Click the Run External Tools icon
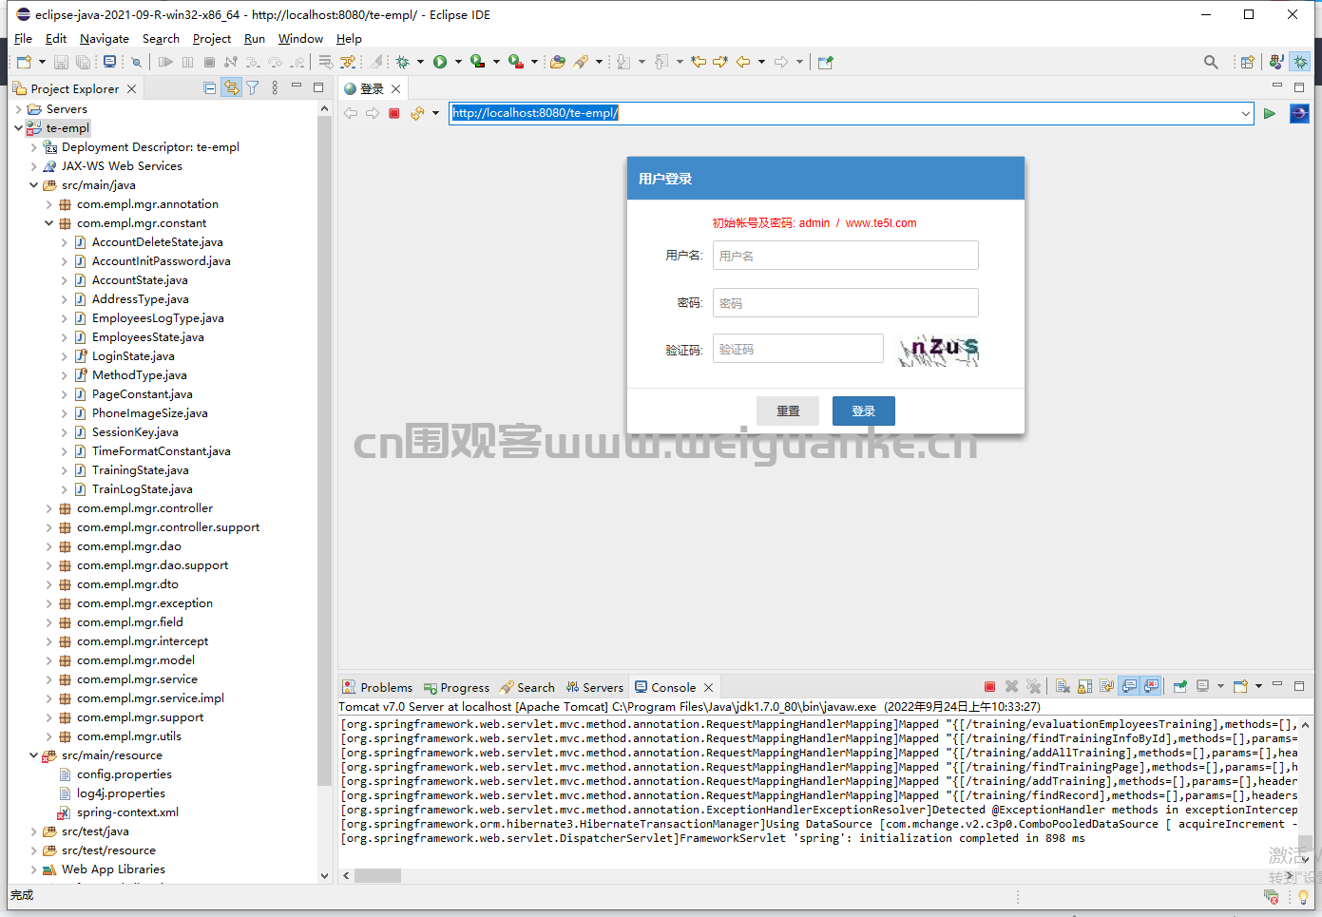Image resolution: width=1322 pixels, height=917 pixels. pos(516,62)
